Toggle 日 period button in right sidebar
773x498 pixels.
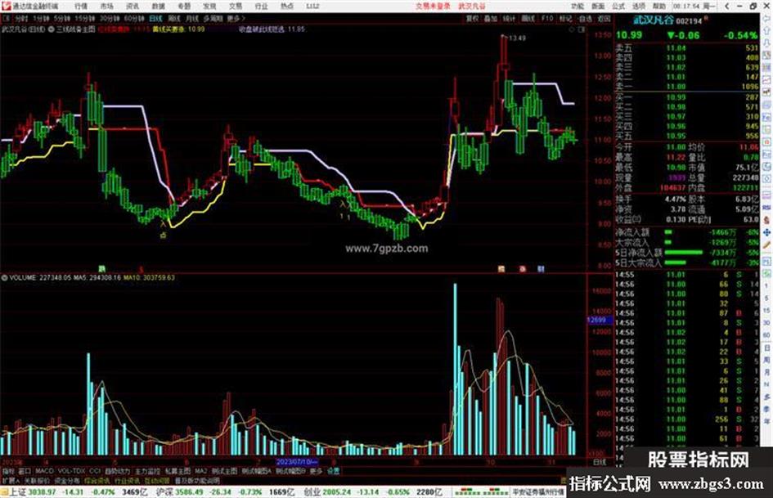pyautogui.click(x=767, y=348)
